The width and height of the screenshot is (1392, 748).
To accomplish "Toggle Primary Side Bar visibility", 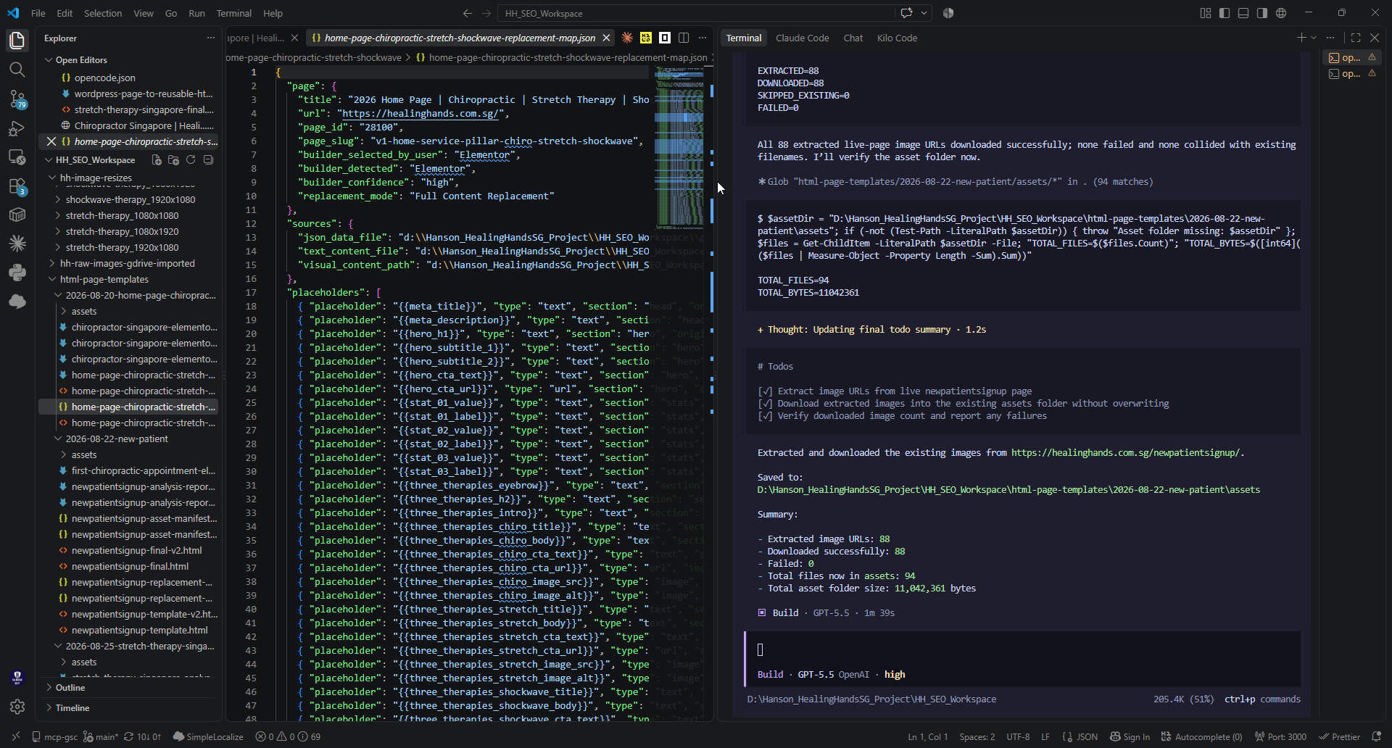I will [1225, 13].
